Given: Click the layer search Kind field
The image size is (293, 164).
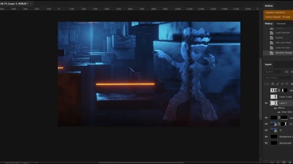Looking at the screenshot, I should (273, 72).
